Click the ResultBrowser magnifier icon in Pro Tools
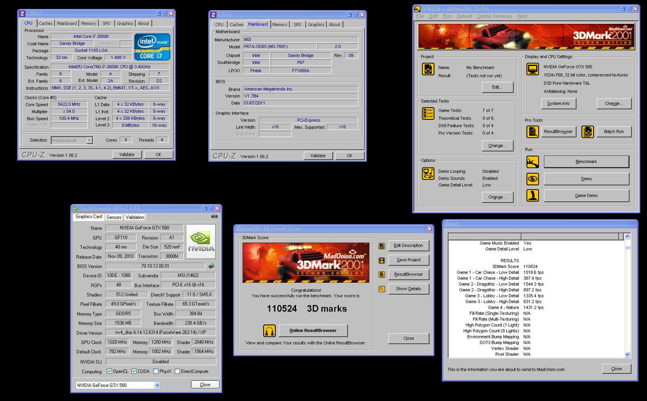 [533, 132]
